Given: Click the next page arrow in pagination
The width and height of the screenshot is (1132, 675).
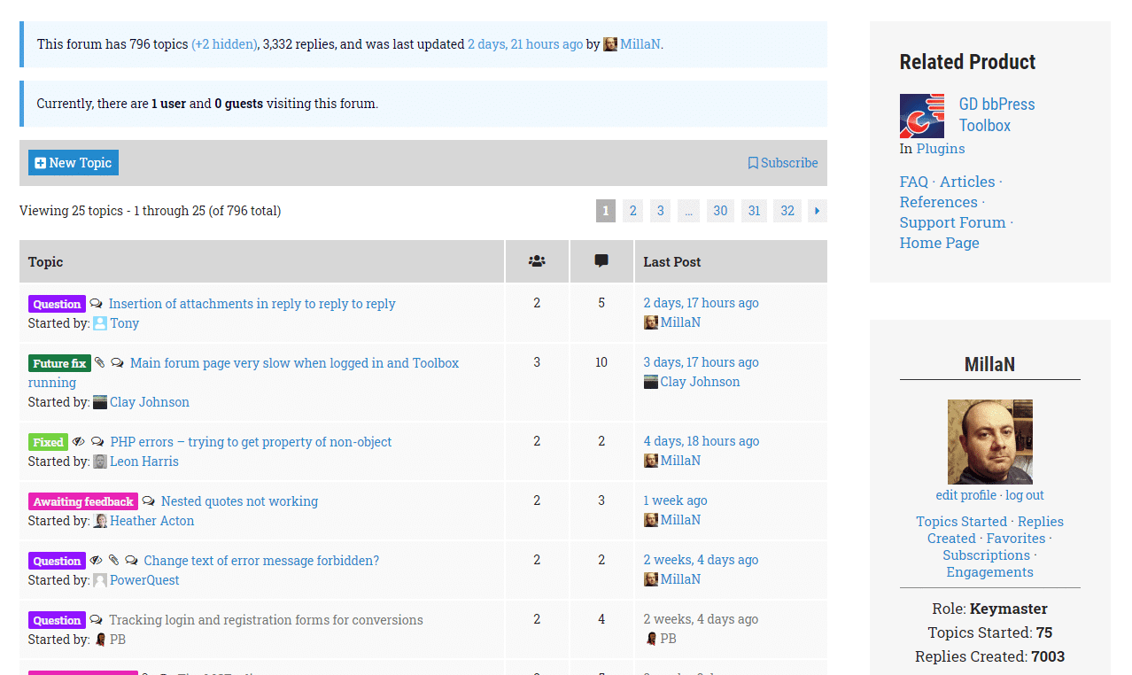Looking at the screenshot, I should point(817,211).
